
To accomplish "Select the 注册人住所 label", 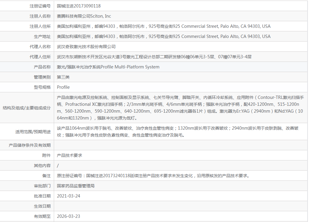I will 40,26.
